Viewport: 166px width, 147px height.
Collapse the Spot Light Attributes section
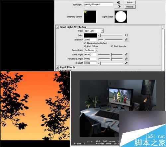(57, 27)
